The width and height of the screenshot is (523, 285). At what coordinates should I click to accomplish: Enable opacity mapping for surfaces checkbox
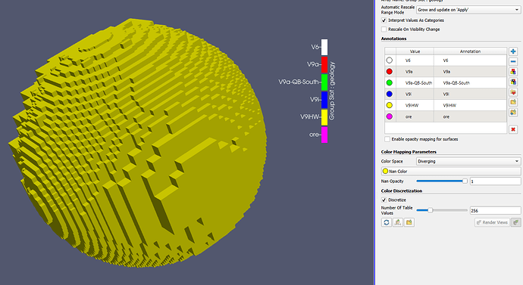(x=387, y=139)
